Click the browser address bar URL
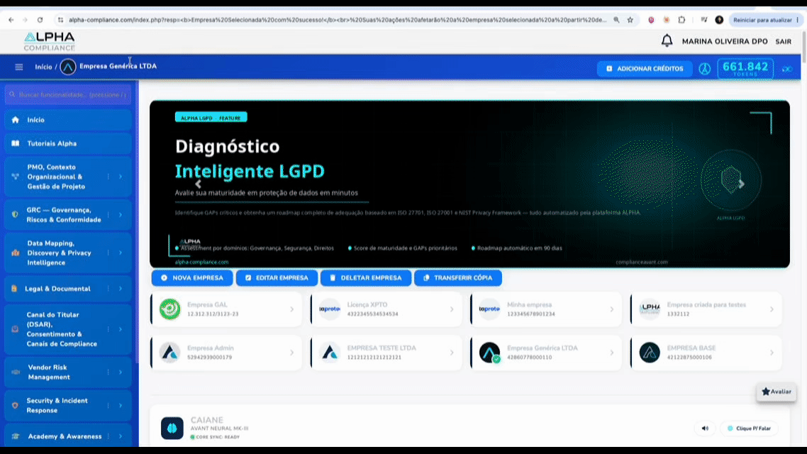This screenshot has width=807, height=454. [x=337, y=20]
